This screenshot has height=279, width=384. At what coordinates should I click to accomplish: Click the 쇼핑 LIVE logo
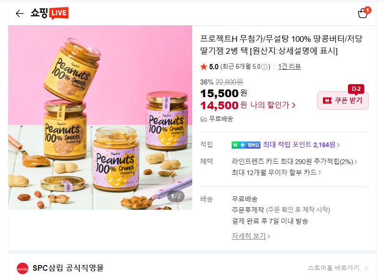50,13
